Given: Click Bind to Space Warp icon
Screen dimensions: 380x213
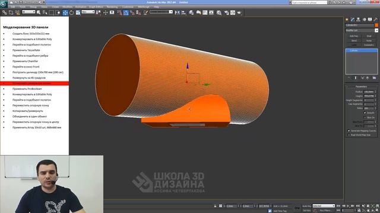Looking at the screenshot, I should [17, 12].
